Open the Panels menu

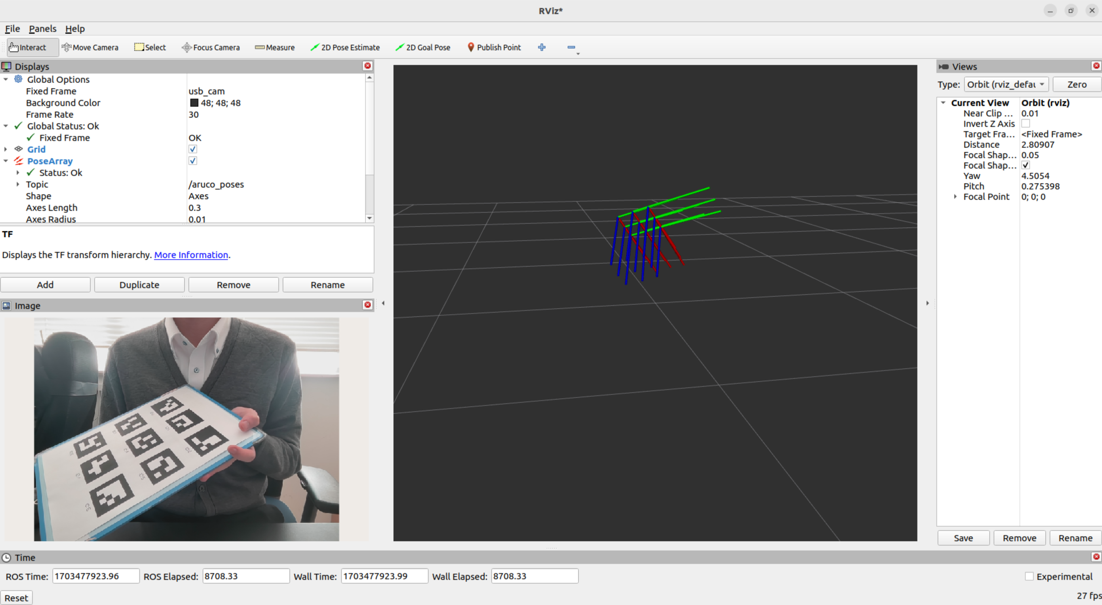click(x=42, y=29)
